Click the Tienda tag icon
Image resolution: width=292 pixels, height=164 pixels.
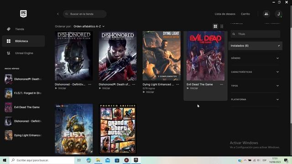(x=9, y=29)
